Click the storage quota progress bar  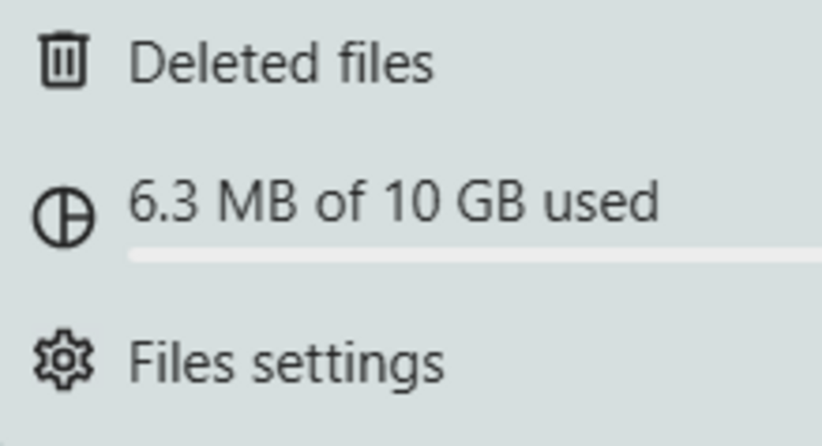coord(473,254)
